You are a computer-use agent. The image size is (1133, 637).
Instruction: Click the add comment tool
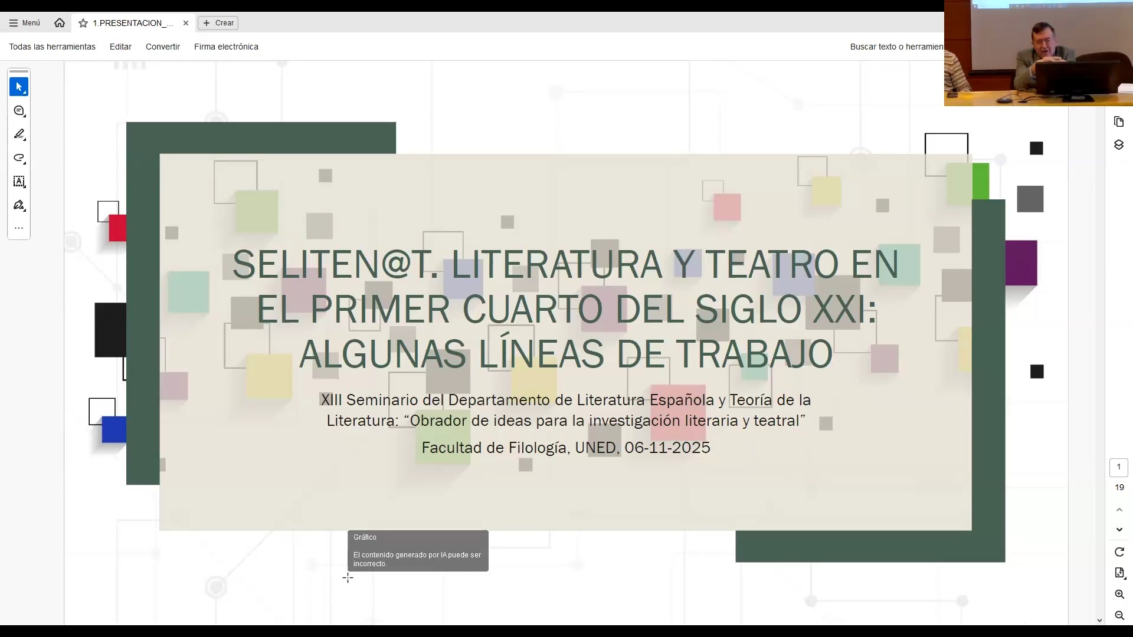[19, 111]
